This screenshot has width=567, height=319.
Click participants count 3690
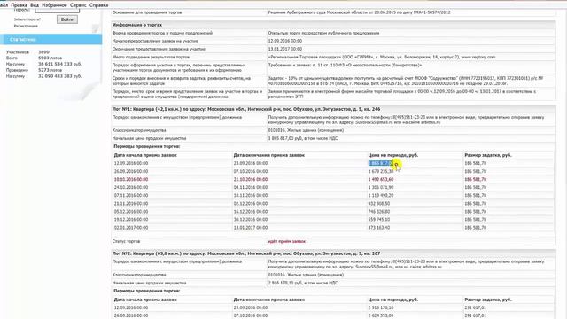[x=43, y=52]
